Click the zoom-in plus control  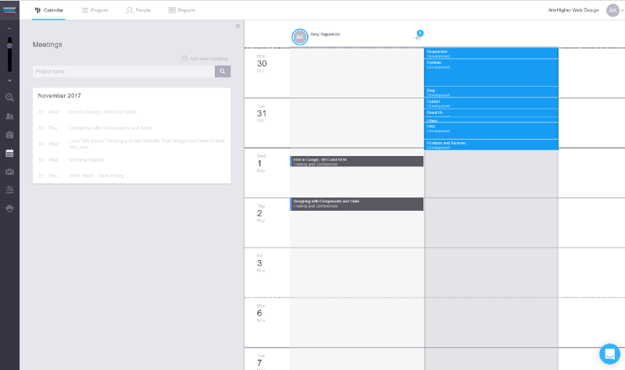click(9, 80)
